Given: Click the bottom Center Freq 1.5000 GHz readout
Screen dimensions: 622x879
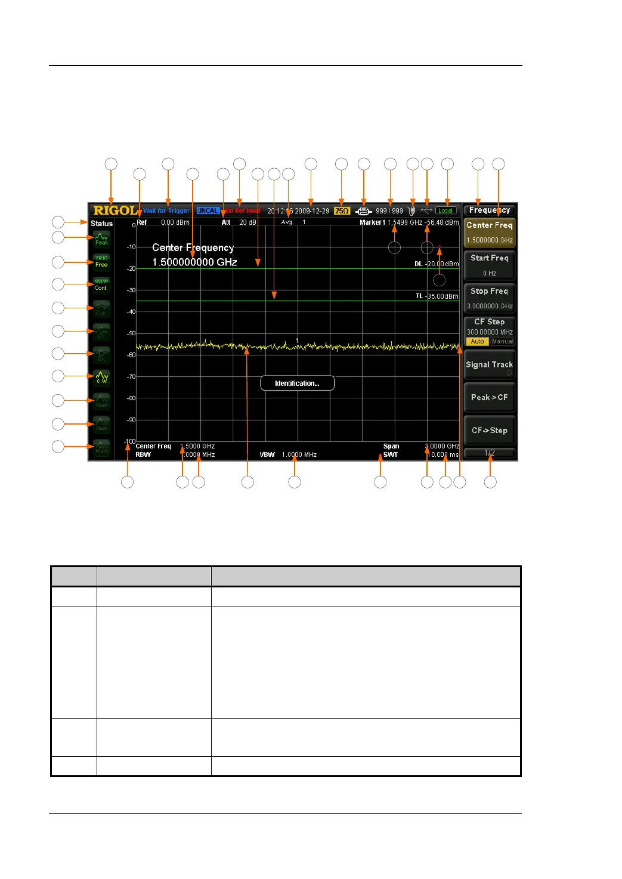Looking at the screenshot, I should 175,446.
